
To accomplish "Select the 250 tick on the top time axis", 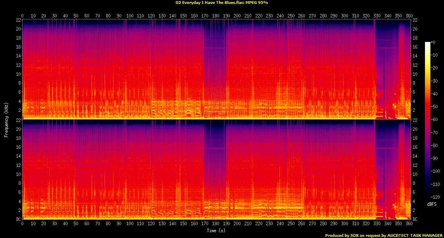I will coord(291,16).
